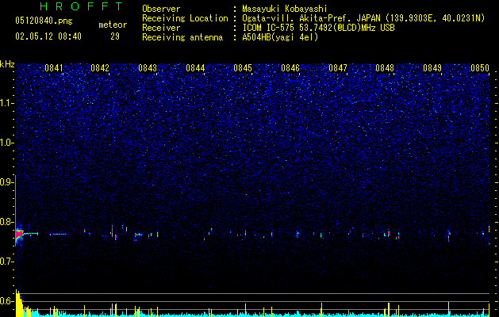
Task: Click the 0850 time marker
Action: pos(480,68)
